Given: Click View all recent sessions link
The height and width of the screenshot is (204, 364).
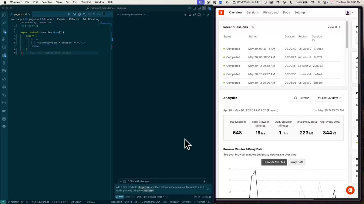Looking at the screenshot, I should pos(334,27).
